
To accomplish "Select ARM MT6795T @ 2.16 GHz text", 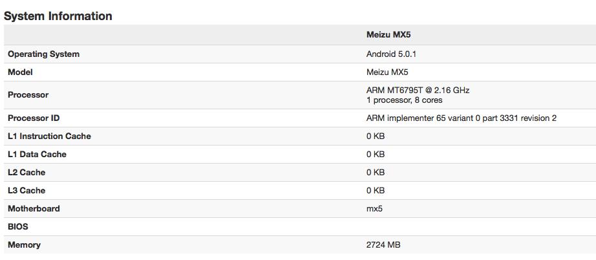I will point(418,91).
